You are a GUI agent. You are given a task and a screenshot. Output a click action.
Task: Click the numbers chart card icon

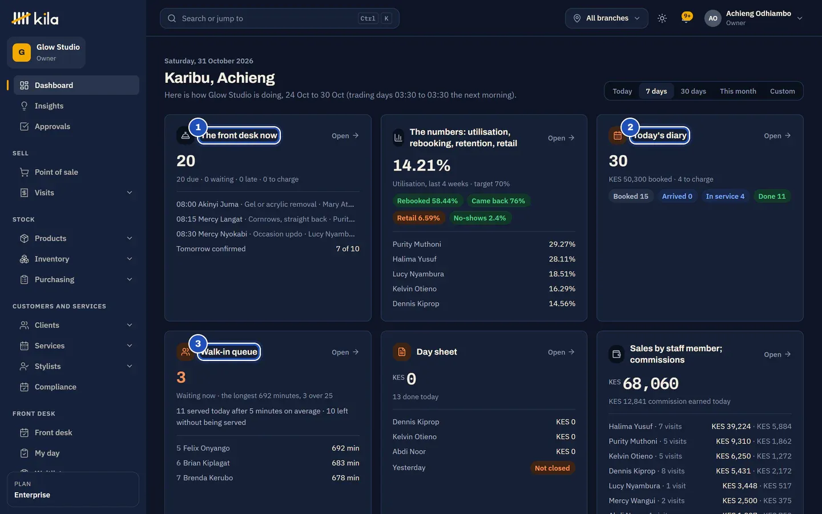pyautogui.click(x=398, y=138)
